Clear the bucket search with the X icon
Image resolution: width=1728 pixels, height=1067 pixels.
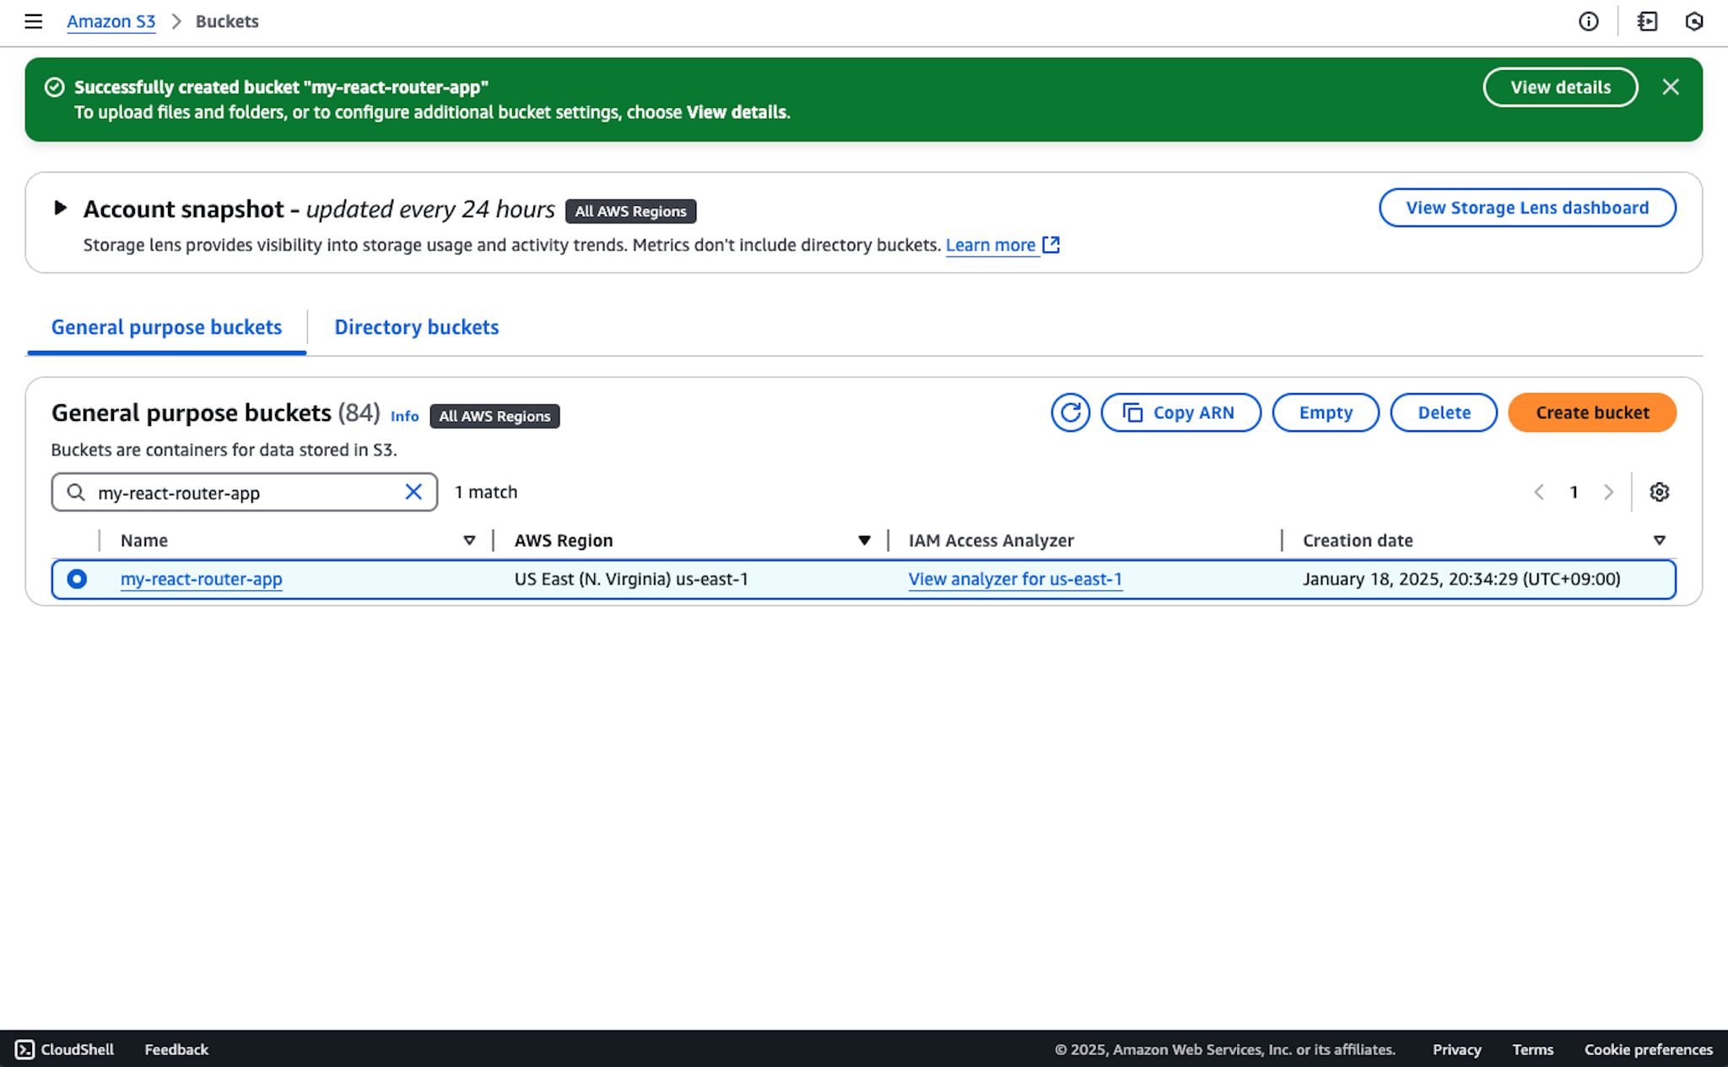(x=413, y=492)
